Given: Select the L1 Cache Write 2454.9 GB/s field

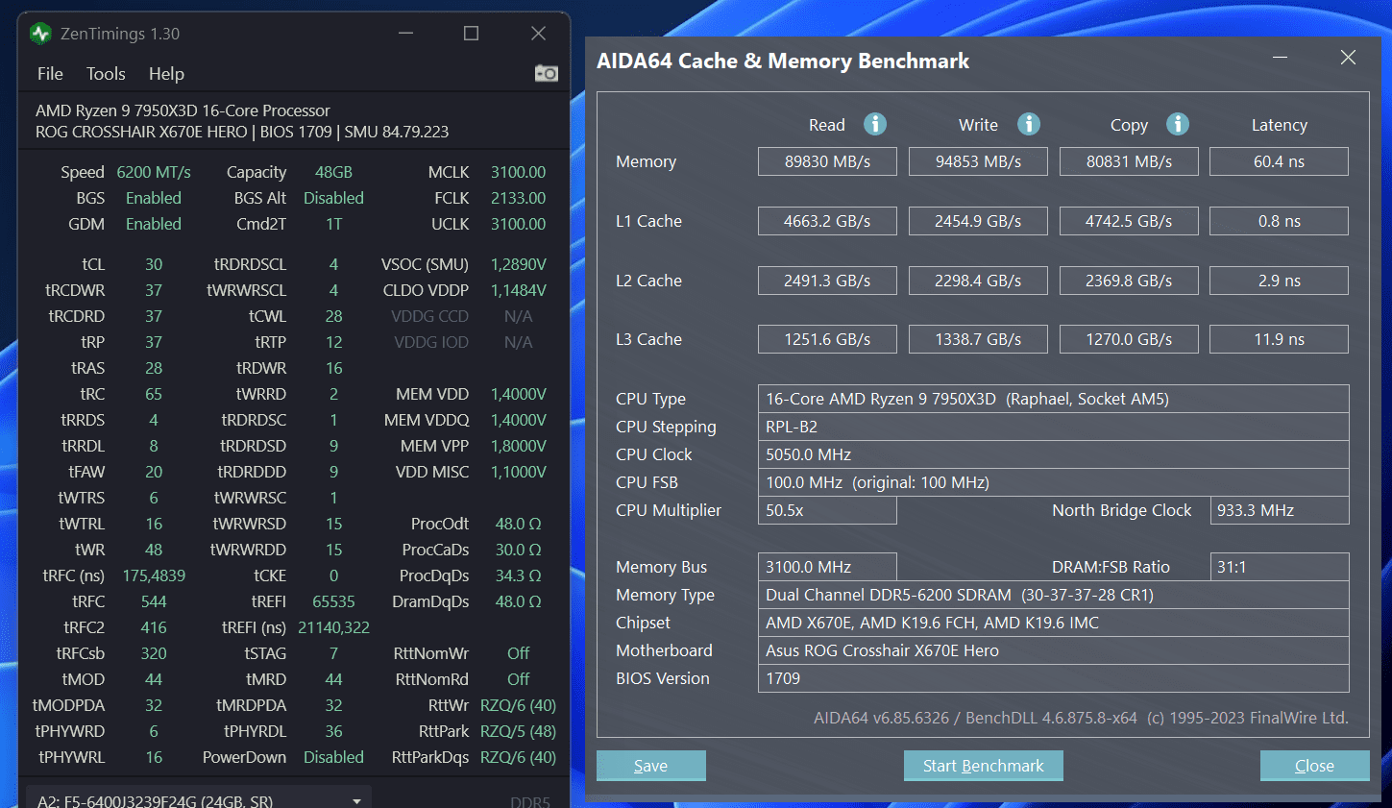Looking at the screenshot, I should pos(978,221).
